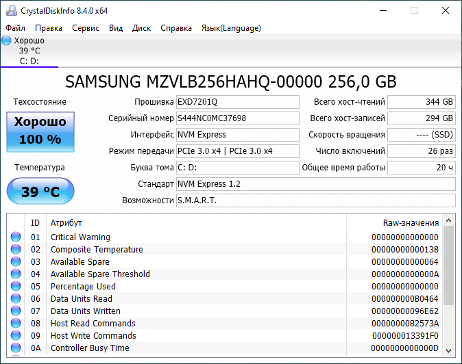This screenshot has height=364, width=462.
Task: Click the Возможности field S.M.A.R.T.
Action: pyautogui.click(x=316, y=200)
